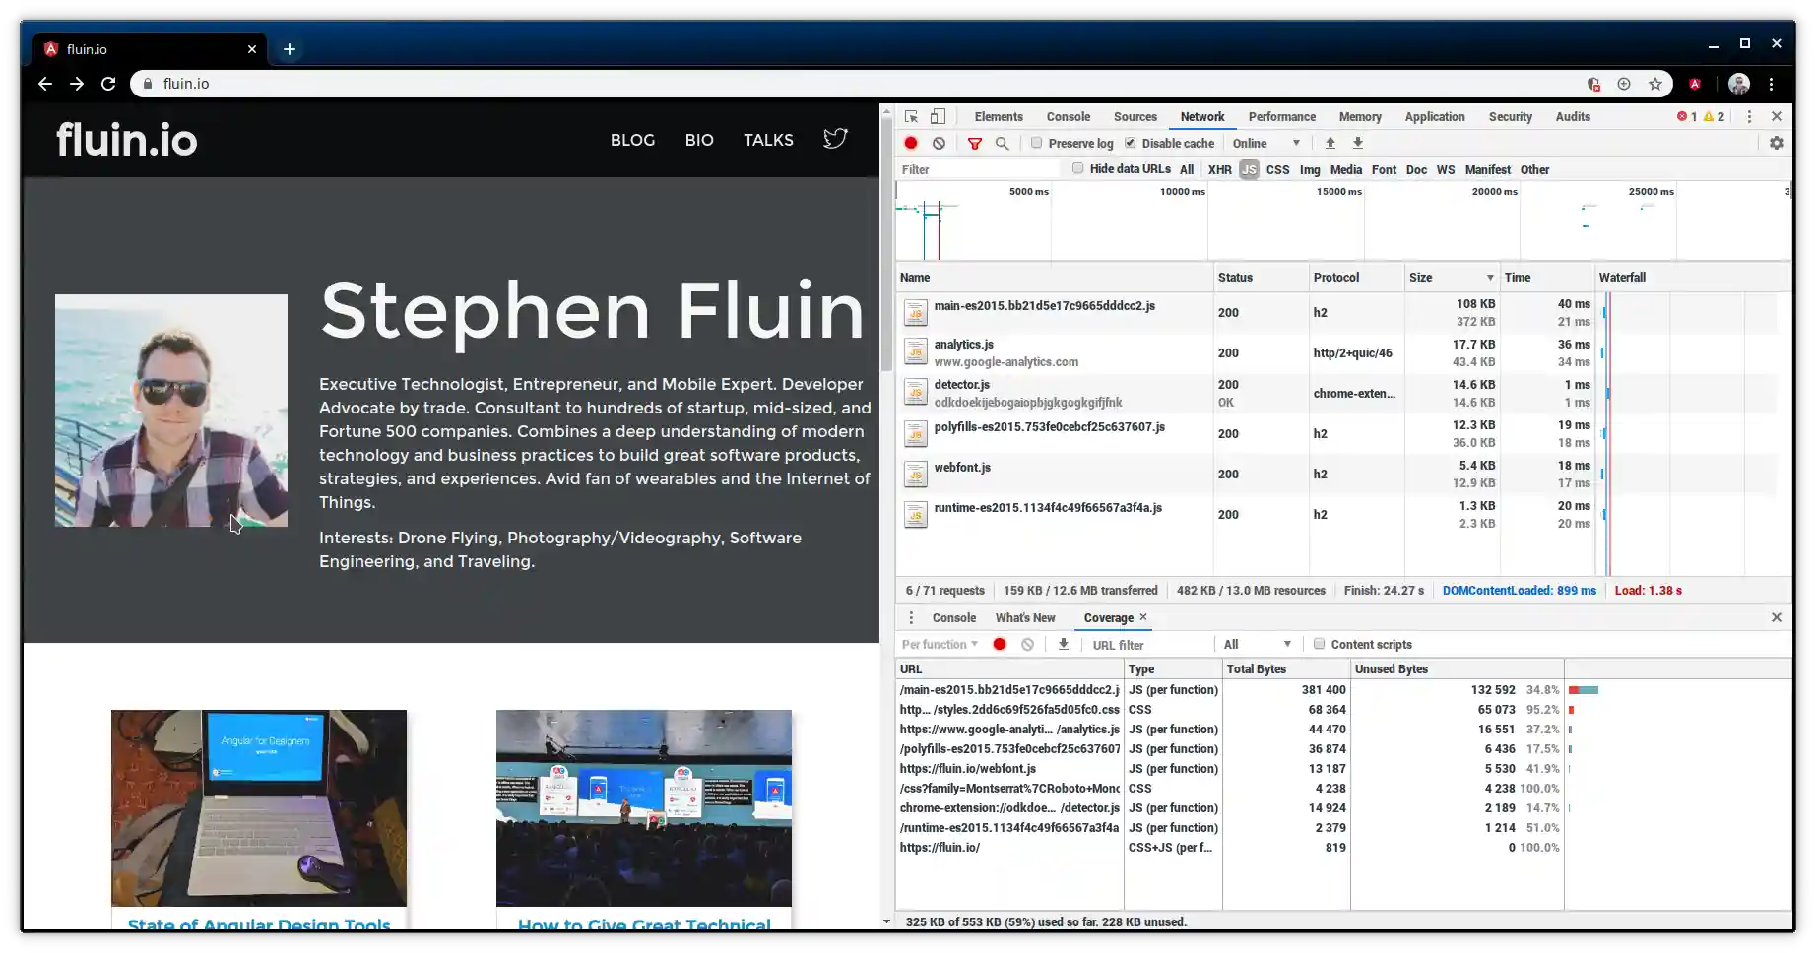The width and height of the screenshot is (1816, 953).
Task: Select XHR resource type filter
Action: (1219, 169)
